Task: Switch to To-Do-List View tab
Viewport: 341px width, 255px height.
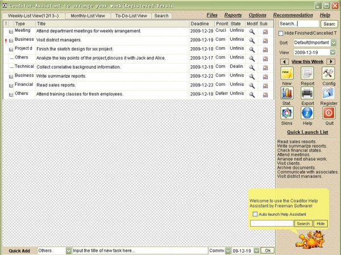Action: [x=130, y=16]
